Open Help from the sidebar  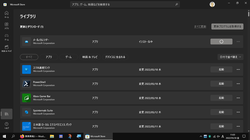pyautogui.click(x=7, y=125)
